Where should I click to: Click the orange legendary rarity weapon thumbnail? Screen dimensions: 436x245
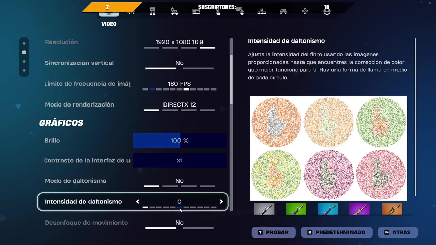coord(392,209)
